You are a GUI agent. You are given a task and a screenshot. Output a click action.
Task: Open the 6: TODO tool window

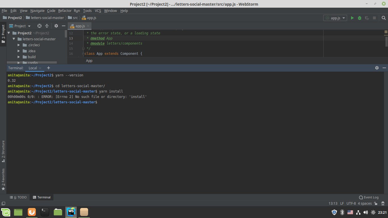[18, 197]
